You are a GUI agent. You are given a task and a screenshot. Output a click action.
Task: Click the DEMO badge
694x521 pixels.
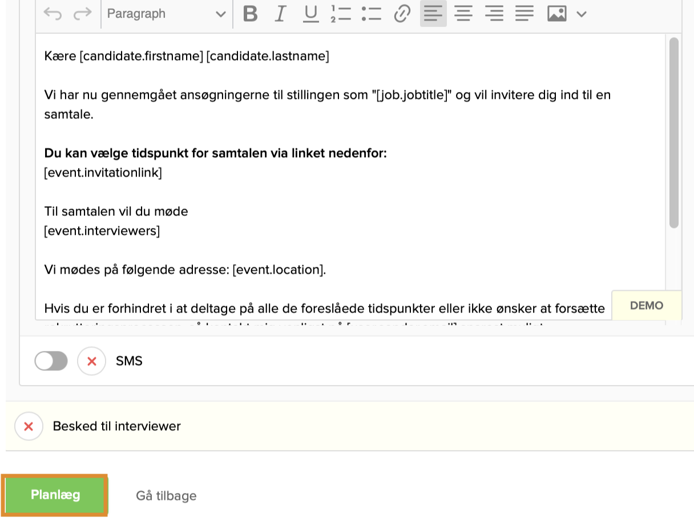(x=647, y=306)
